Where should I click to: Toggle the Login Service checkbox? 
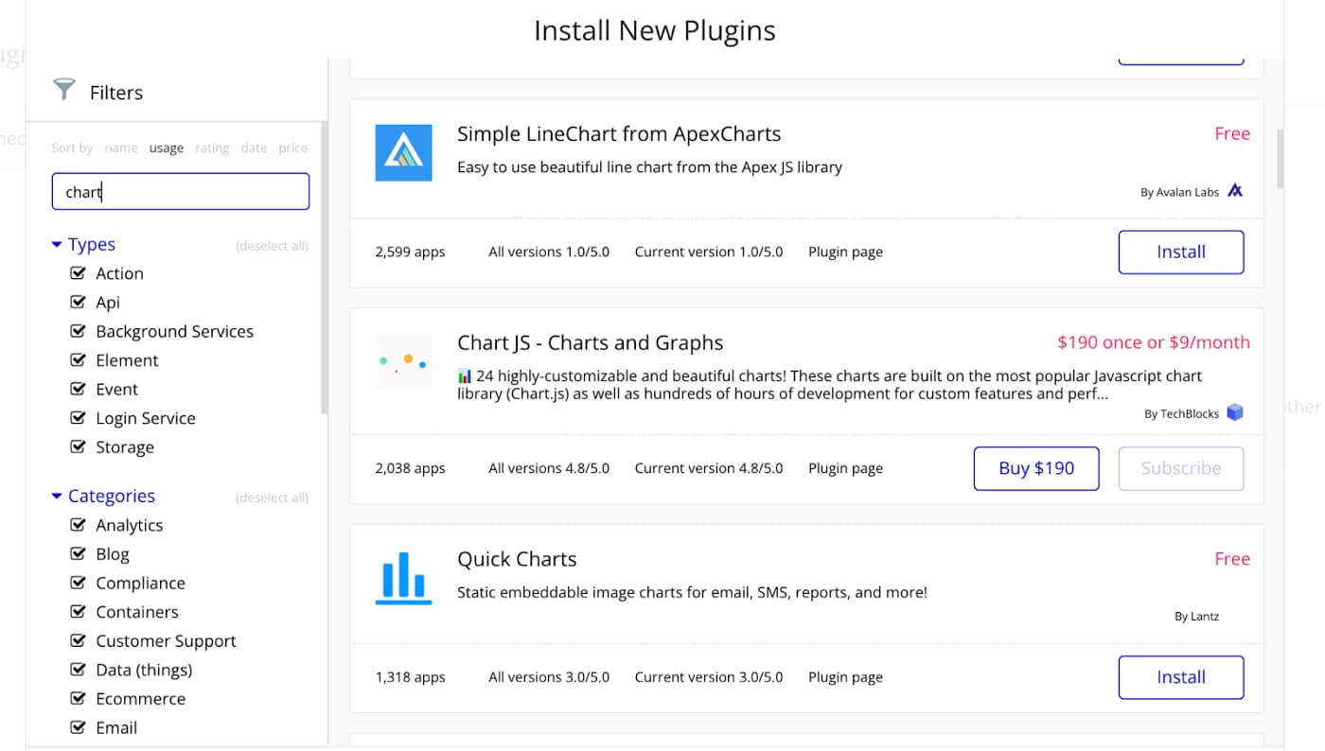(x=79, y=418)
